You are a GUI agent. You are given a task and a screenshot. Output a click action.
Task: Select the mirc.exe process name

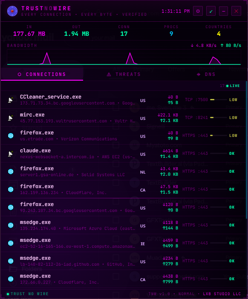32,115
